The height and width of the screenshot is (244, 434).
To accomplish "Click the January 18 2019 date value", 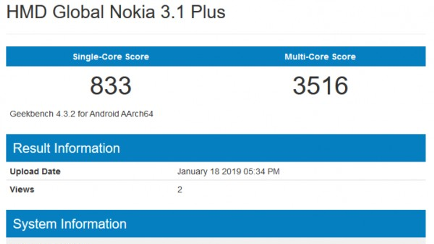I will (209, 172).
